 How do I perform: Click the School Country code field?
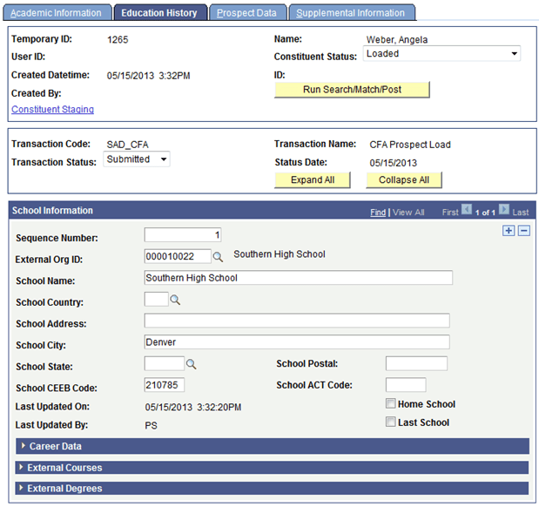(157, 300)
